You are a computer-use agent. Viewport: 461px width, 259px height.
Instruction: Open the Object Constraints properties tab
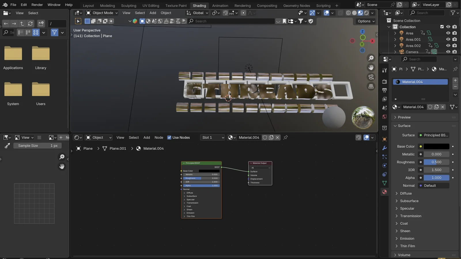tap(384, 174)
